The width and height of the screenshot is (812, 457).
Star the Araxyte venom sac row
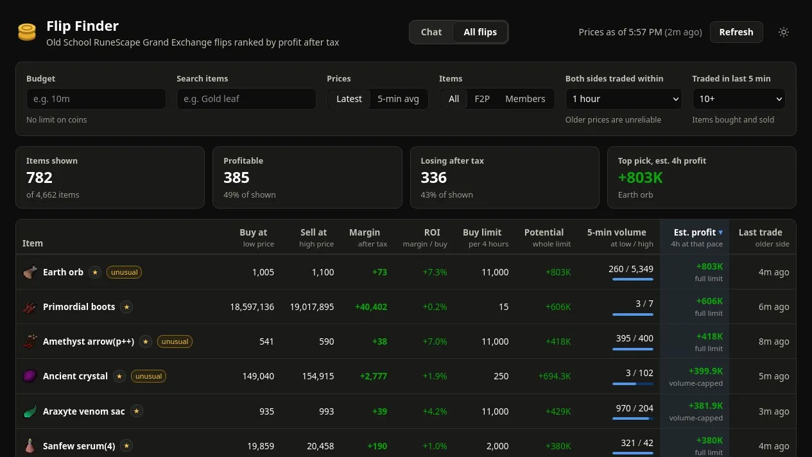coord(137,411)
